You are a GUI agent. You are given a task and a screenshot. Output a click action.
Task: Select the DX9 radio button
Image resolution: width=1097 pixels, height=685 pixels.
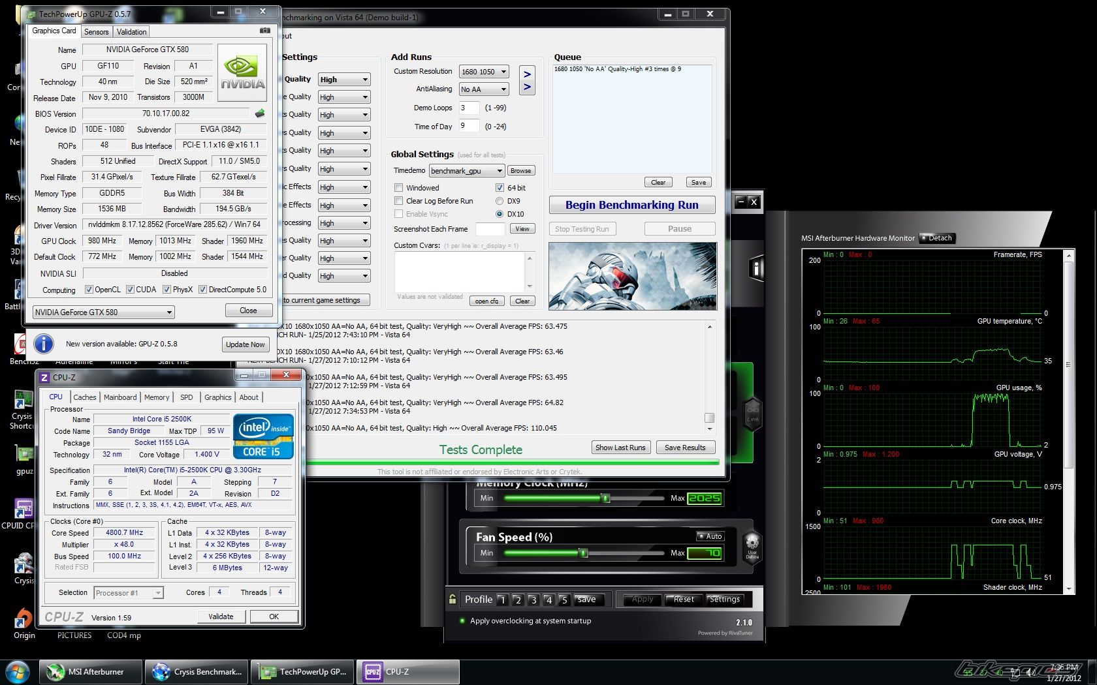coord(500,201)
